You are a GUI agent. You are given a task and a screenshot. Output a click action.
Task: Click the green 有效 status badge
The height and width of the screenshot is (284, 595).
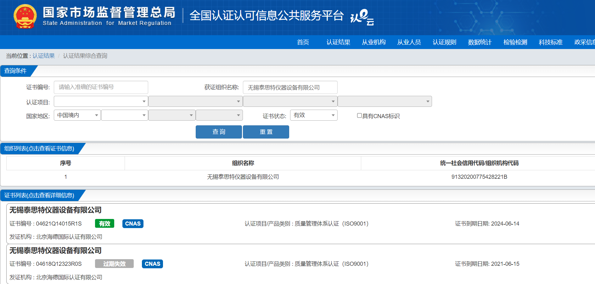coord(104,224)
